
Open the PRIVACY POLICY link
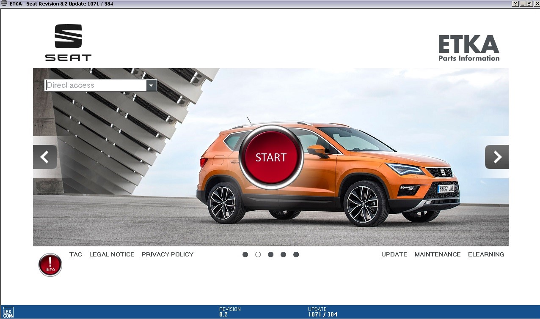tap(168, 254)
